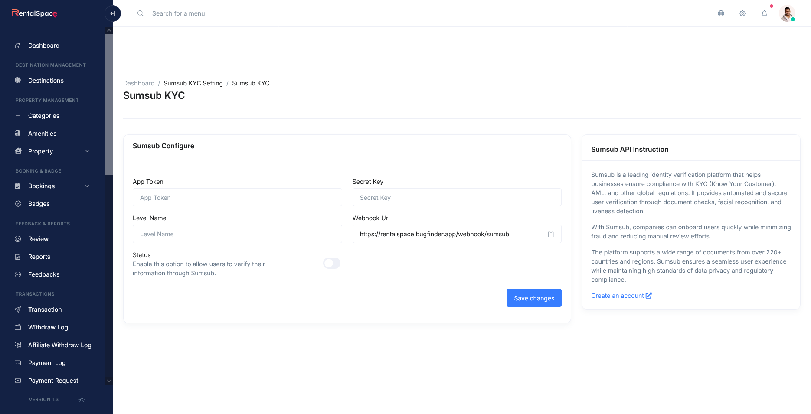Viewport: 811px width, 414px height.
Task: Click the Payment Request cash icon
Action: (18, 381)
